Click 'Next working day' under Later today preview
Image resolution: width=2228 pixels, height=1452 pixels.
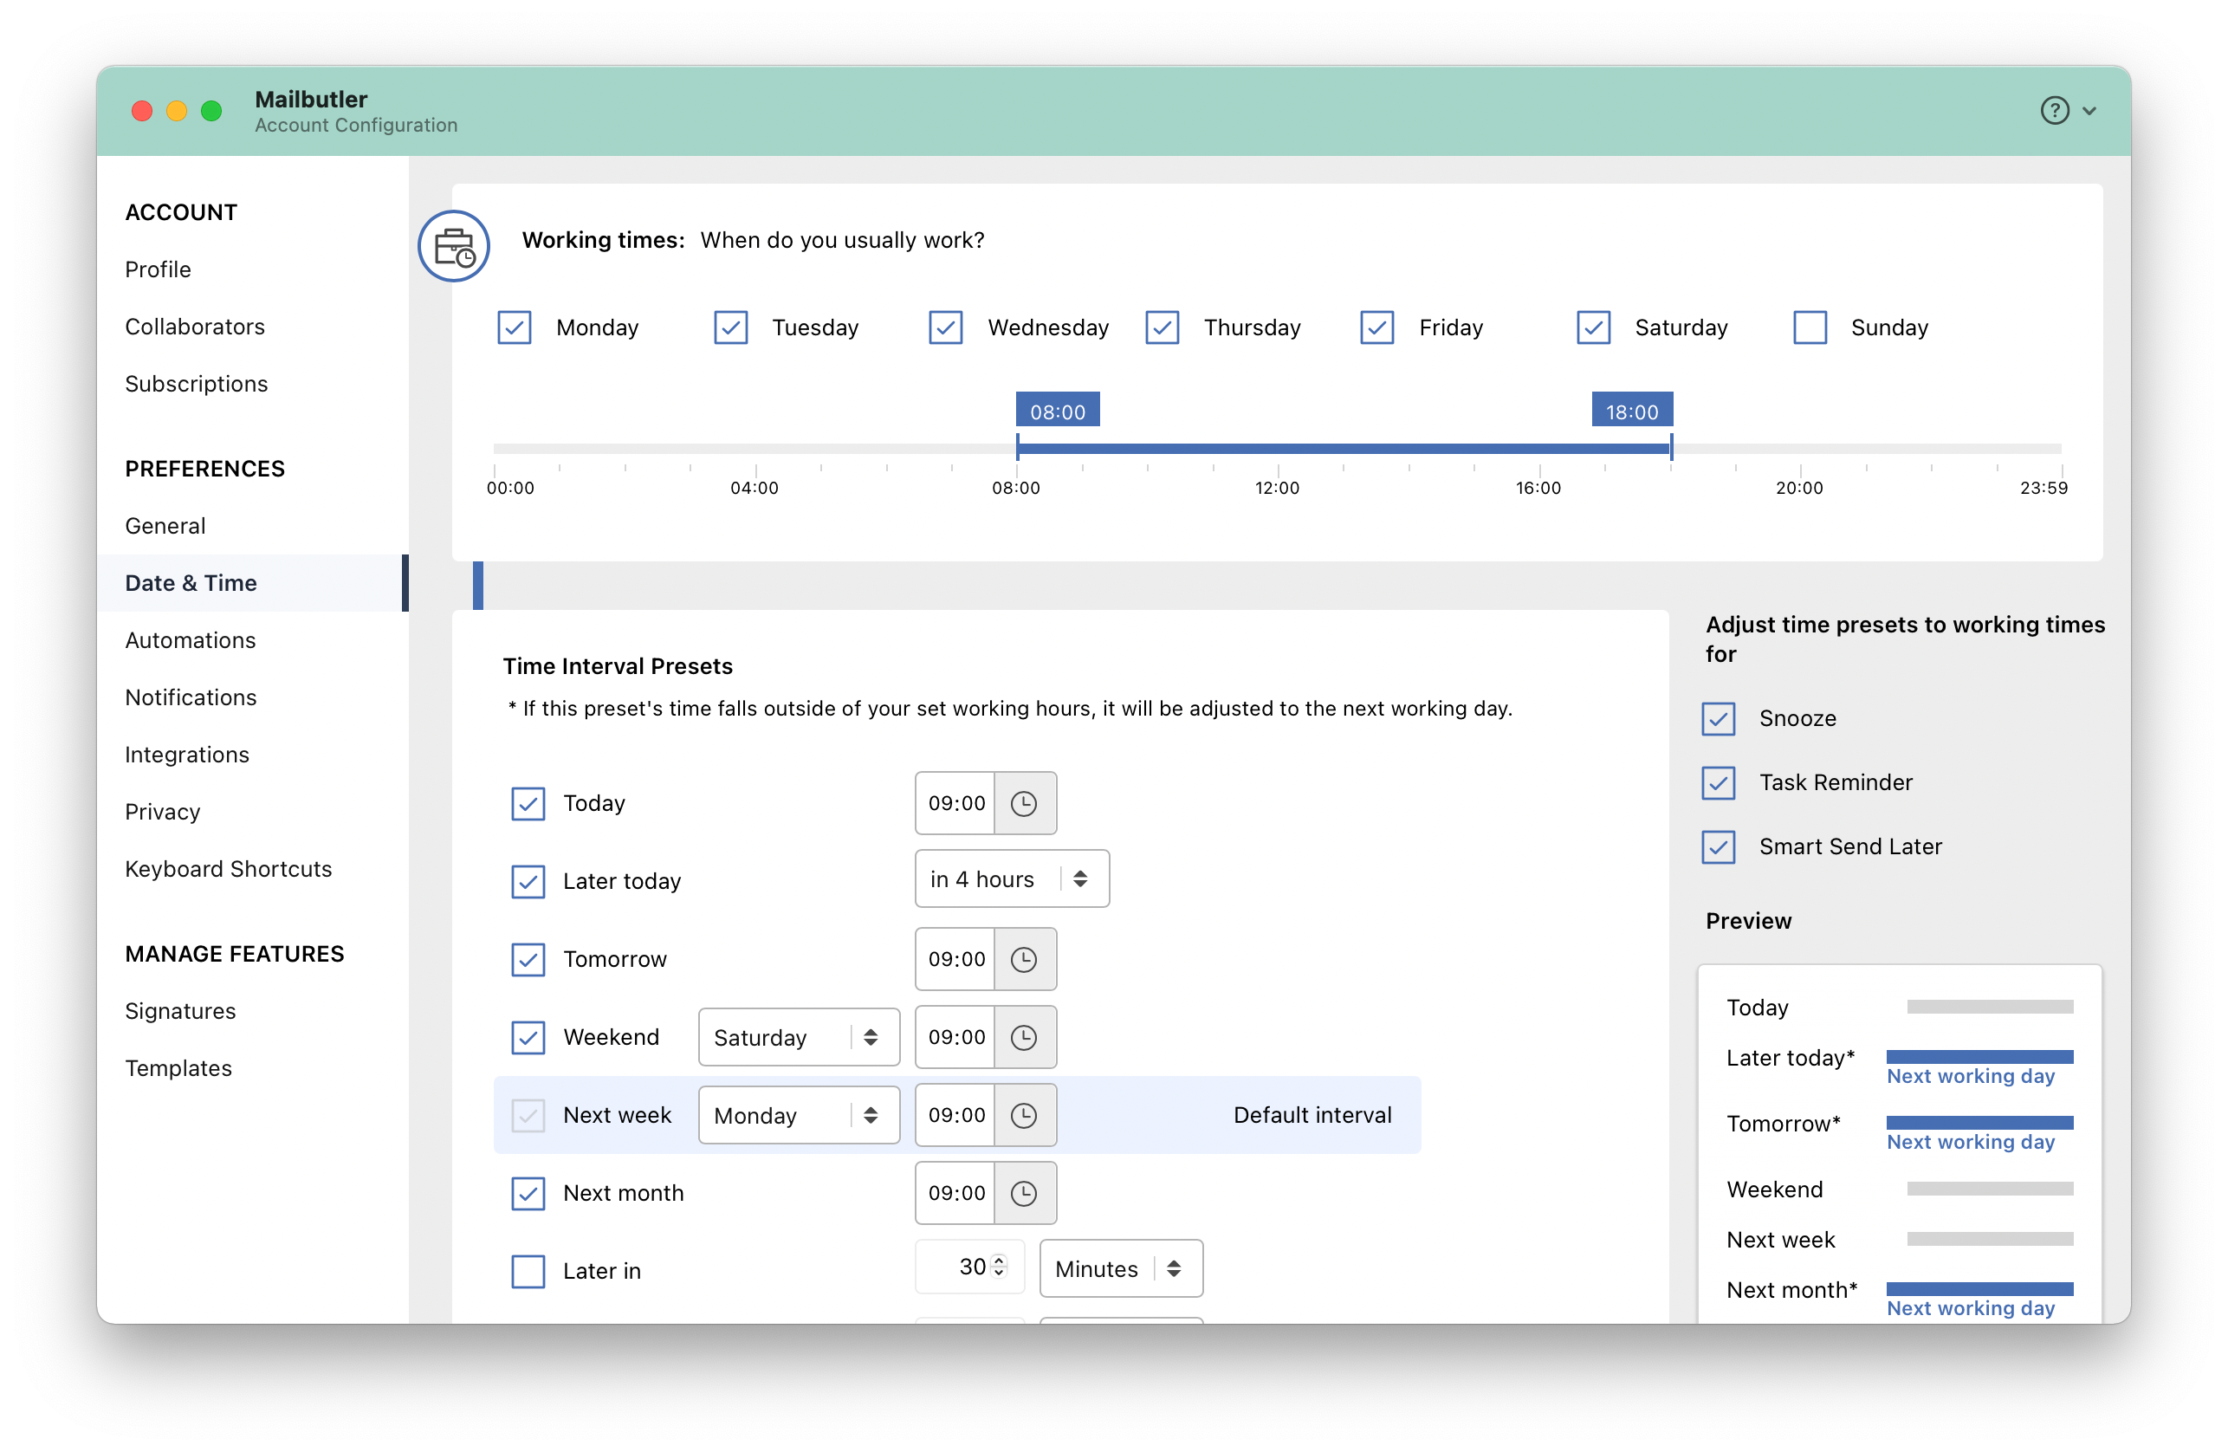point(1971,1077)
